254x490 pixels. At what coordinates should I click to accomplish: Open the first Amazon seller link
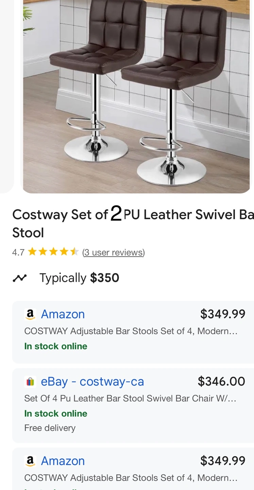click(63, 314)
